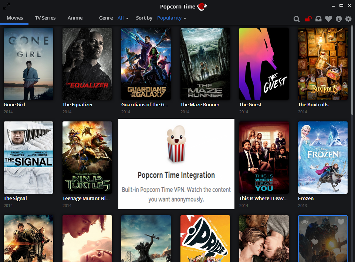Switch to the Anime tab
The height and width of the screenshot is (262, 355).
coord(75,18)
